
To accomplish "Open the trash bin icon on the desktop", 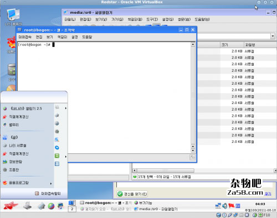I will pyautogui.click(x=12, y=70).
